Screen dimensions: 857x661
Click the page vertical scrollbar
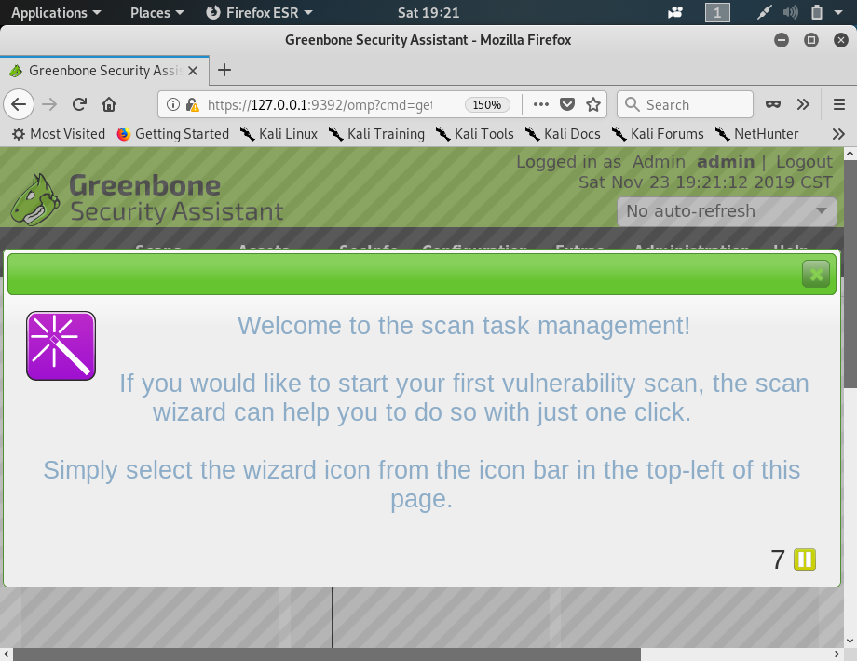850,275
